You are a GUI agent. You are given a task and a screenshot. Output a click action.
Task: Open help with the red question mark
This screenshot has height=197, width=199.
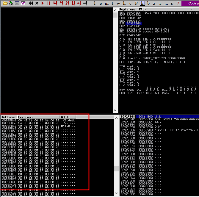click(x=178, y=3)
